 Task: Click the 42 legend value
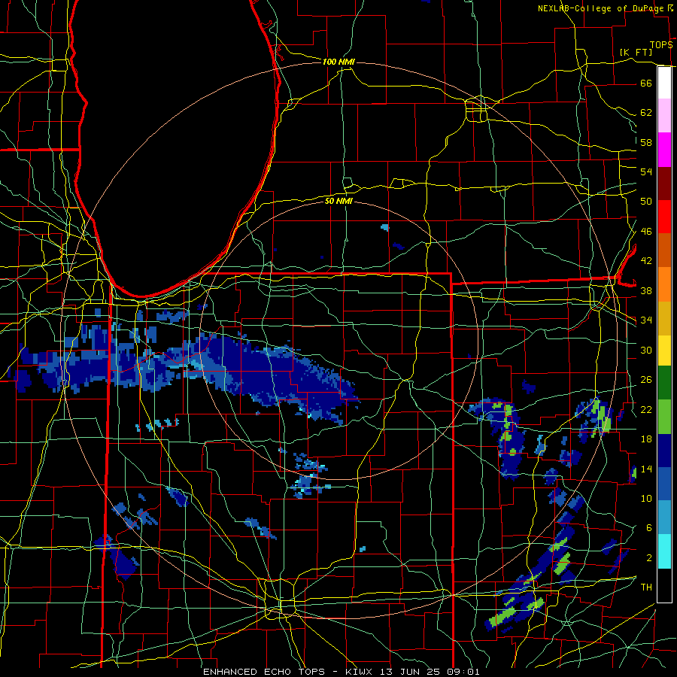tap(646, 261)
